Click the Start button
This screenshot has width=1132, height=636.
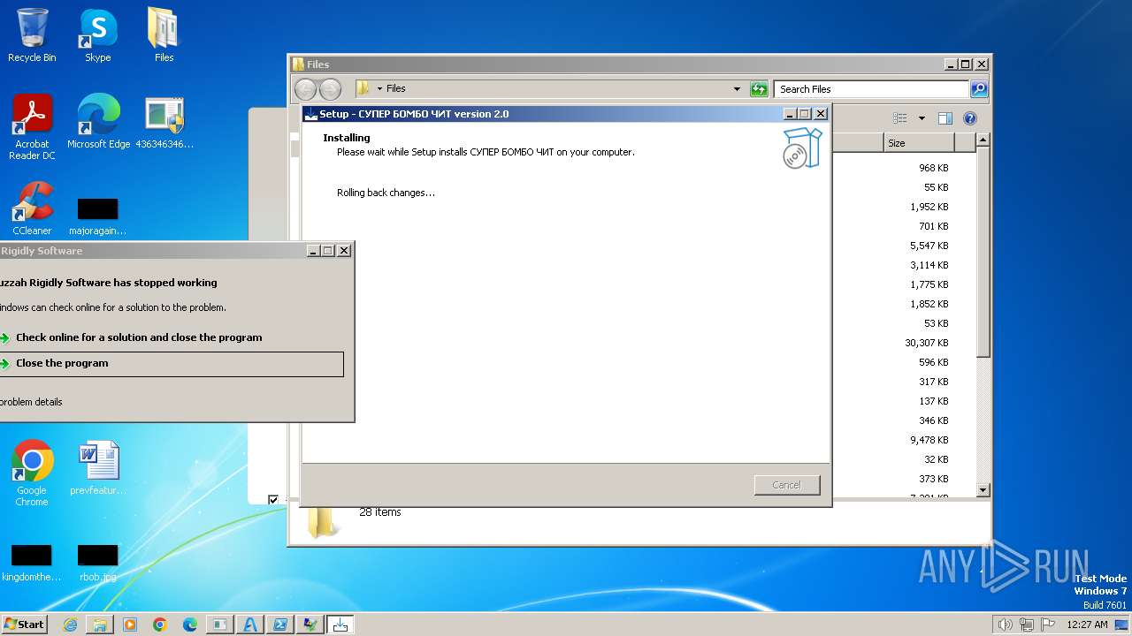click(x=24, y=625)
